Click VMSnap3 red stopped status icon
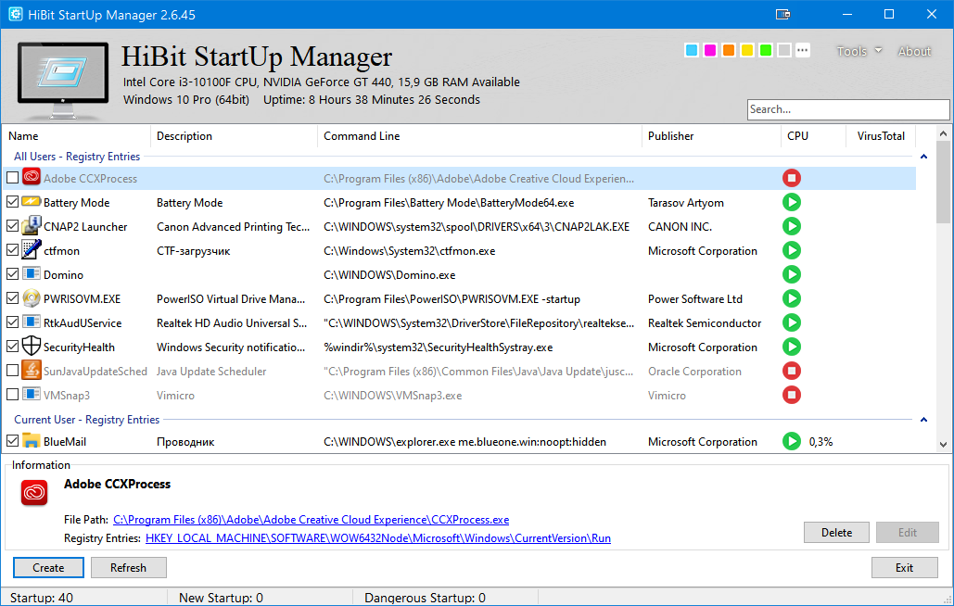 pos(791,395)
